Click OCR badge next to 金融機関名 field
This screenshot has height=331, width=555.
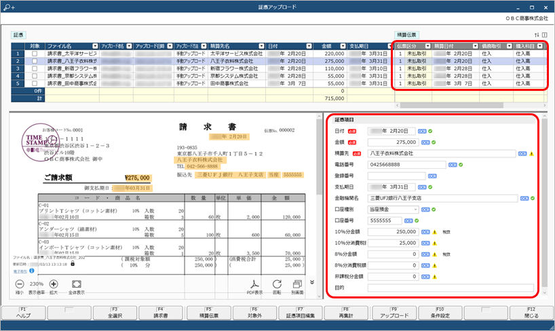tap(524, 199)
